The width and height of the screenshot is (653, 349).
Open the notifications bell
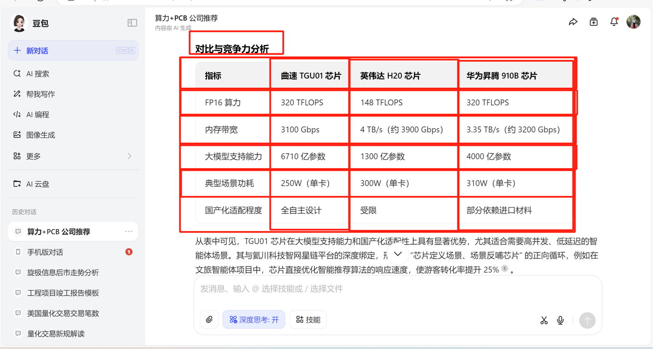tap(614, 22)
